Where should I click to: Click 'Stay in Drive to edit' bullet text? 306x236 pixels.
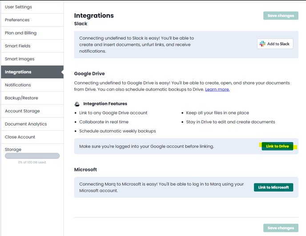click(x=230, y=122)
